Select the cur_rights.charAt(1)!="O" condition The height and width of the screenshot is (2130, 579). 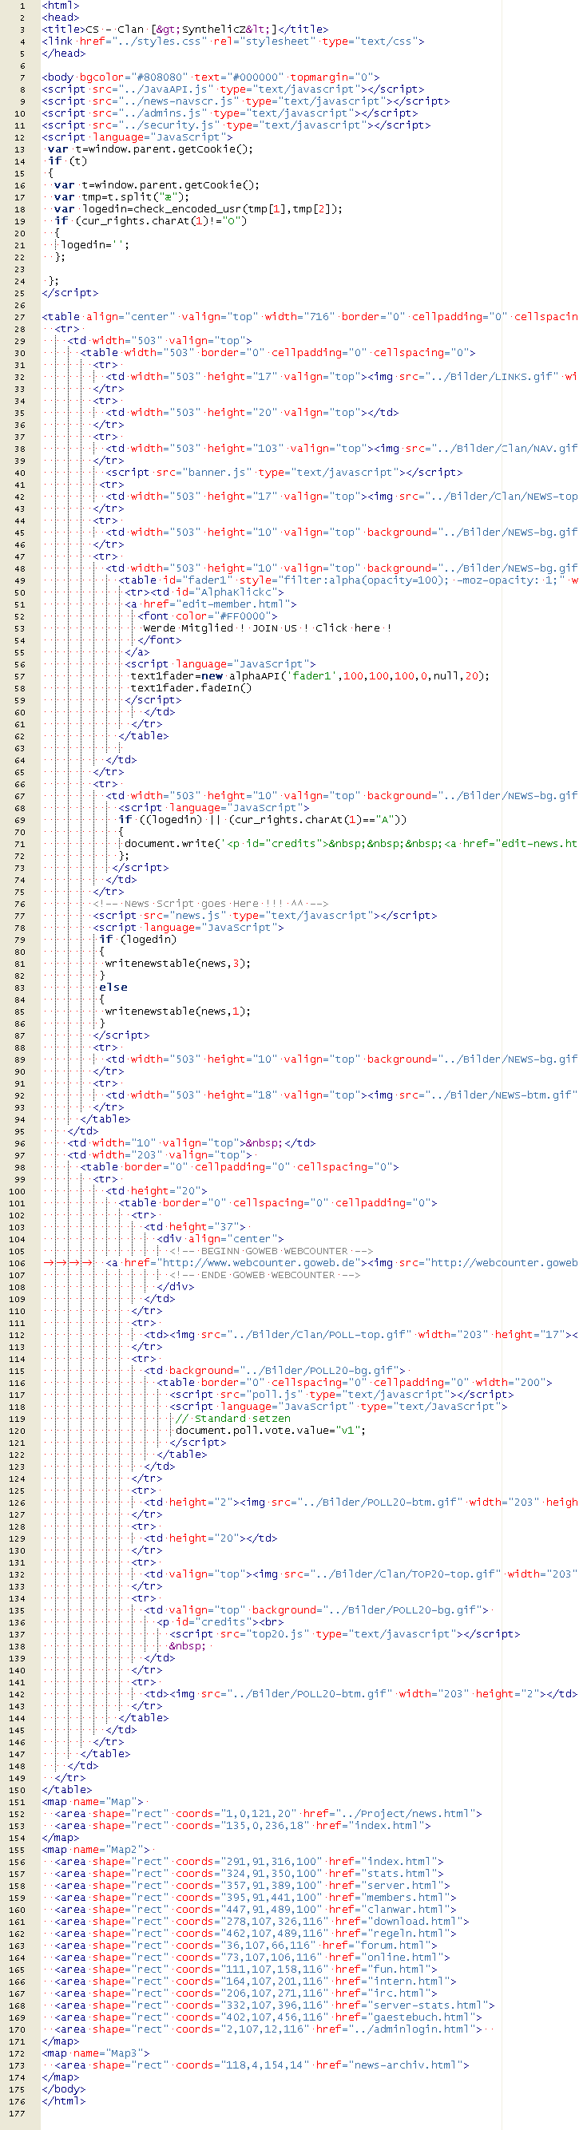pos(150,222)
